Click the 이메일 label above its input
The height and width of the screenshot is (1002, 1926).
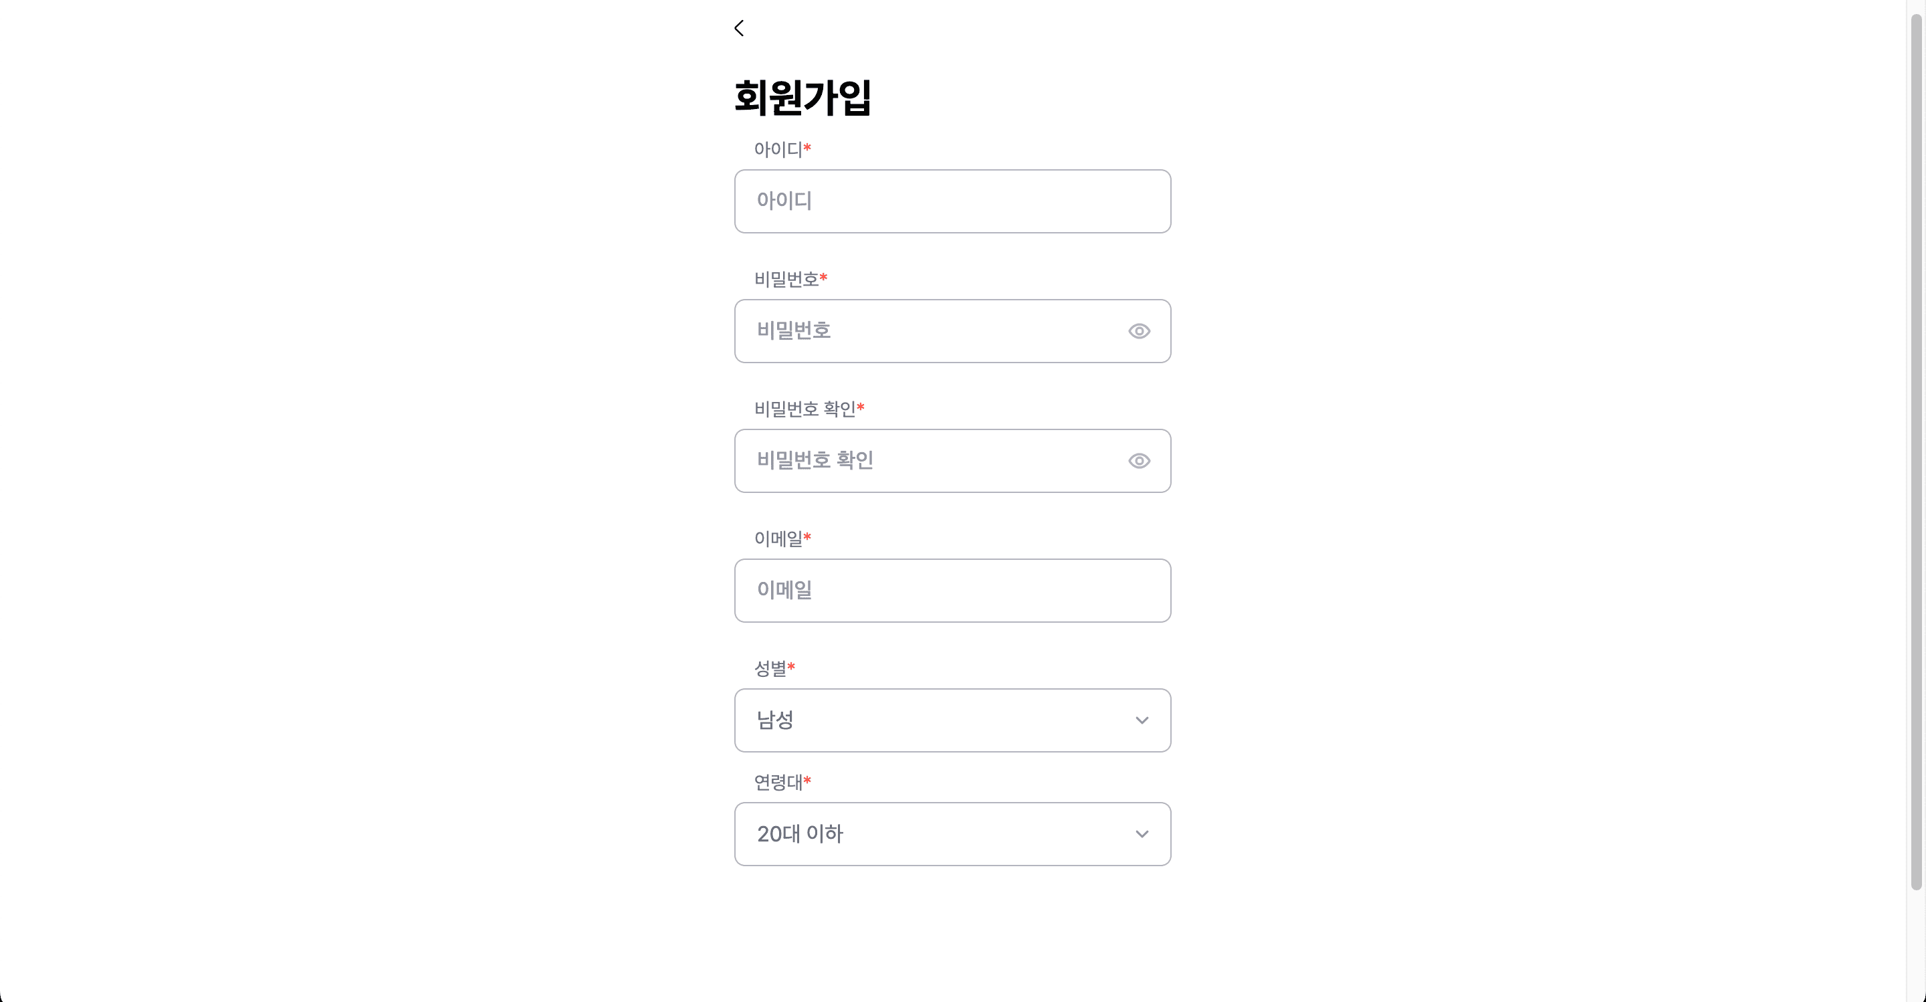[779, 537]
